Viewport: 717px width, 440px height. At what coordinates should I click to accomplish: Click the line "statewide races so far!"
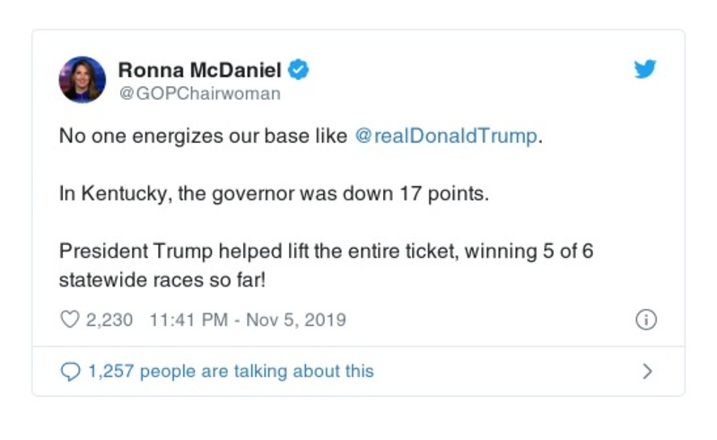[164, 280]
